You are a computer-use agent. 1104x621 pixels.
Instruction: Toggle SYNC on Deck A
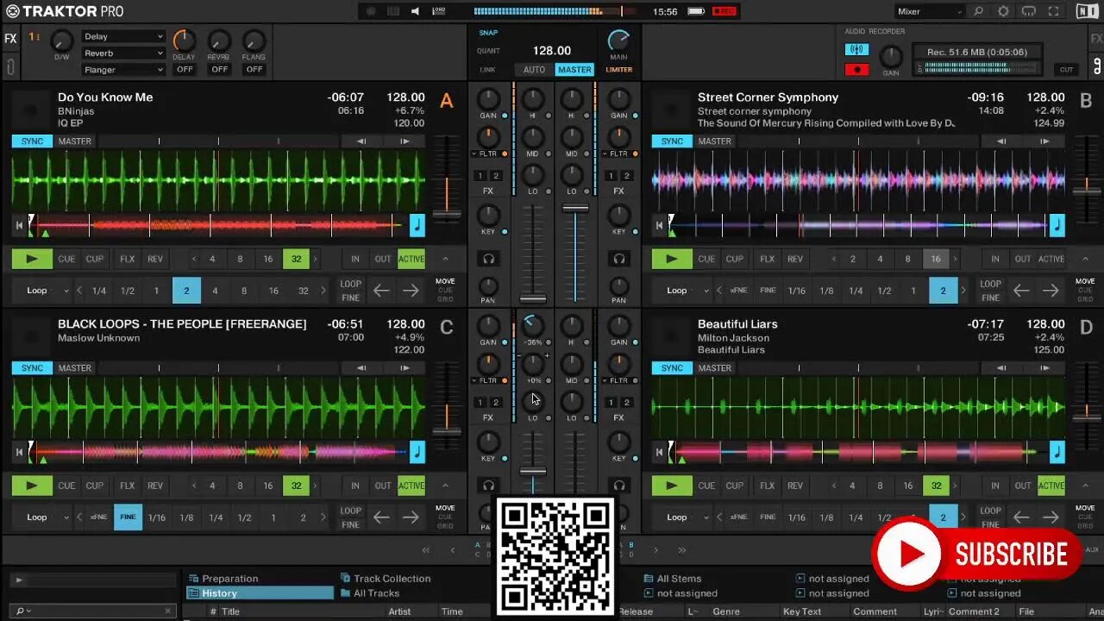[x=32, y=141]
